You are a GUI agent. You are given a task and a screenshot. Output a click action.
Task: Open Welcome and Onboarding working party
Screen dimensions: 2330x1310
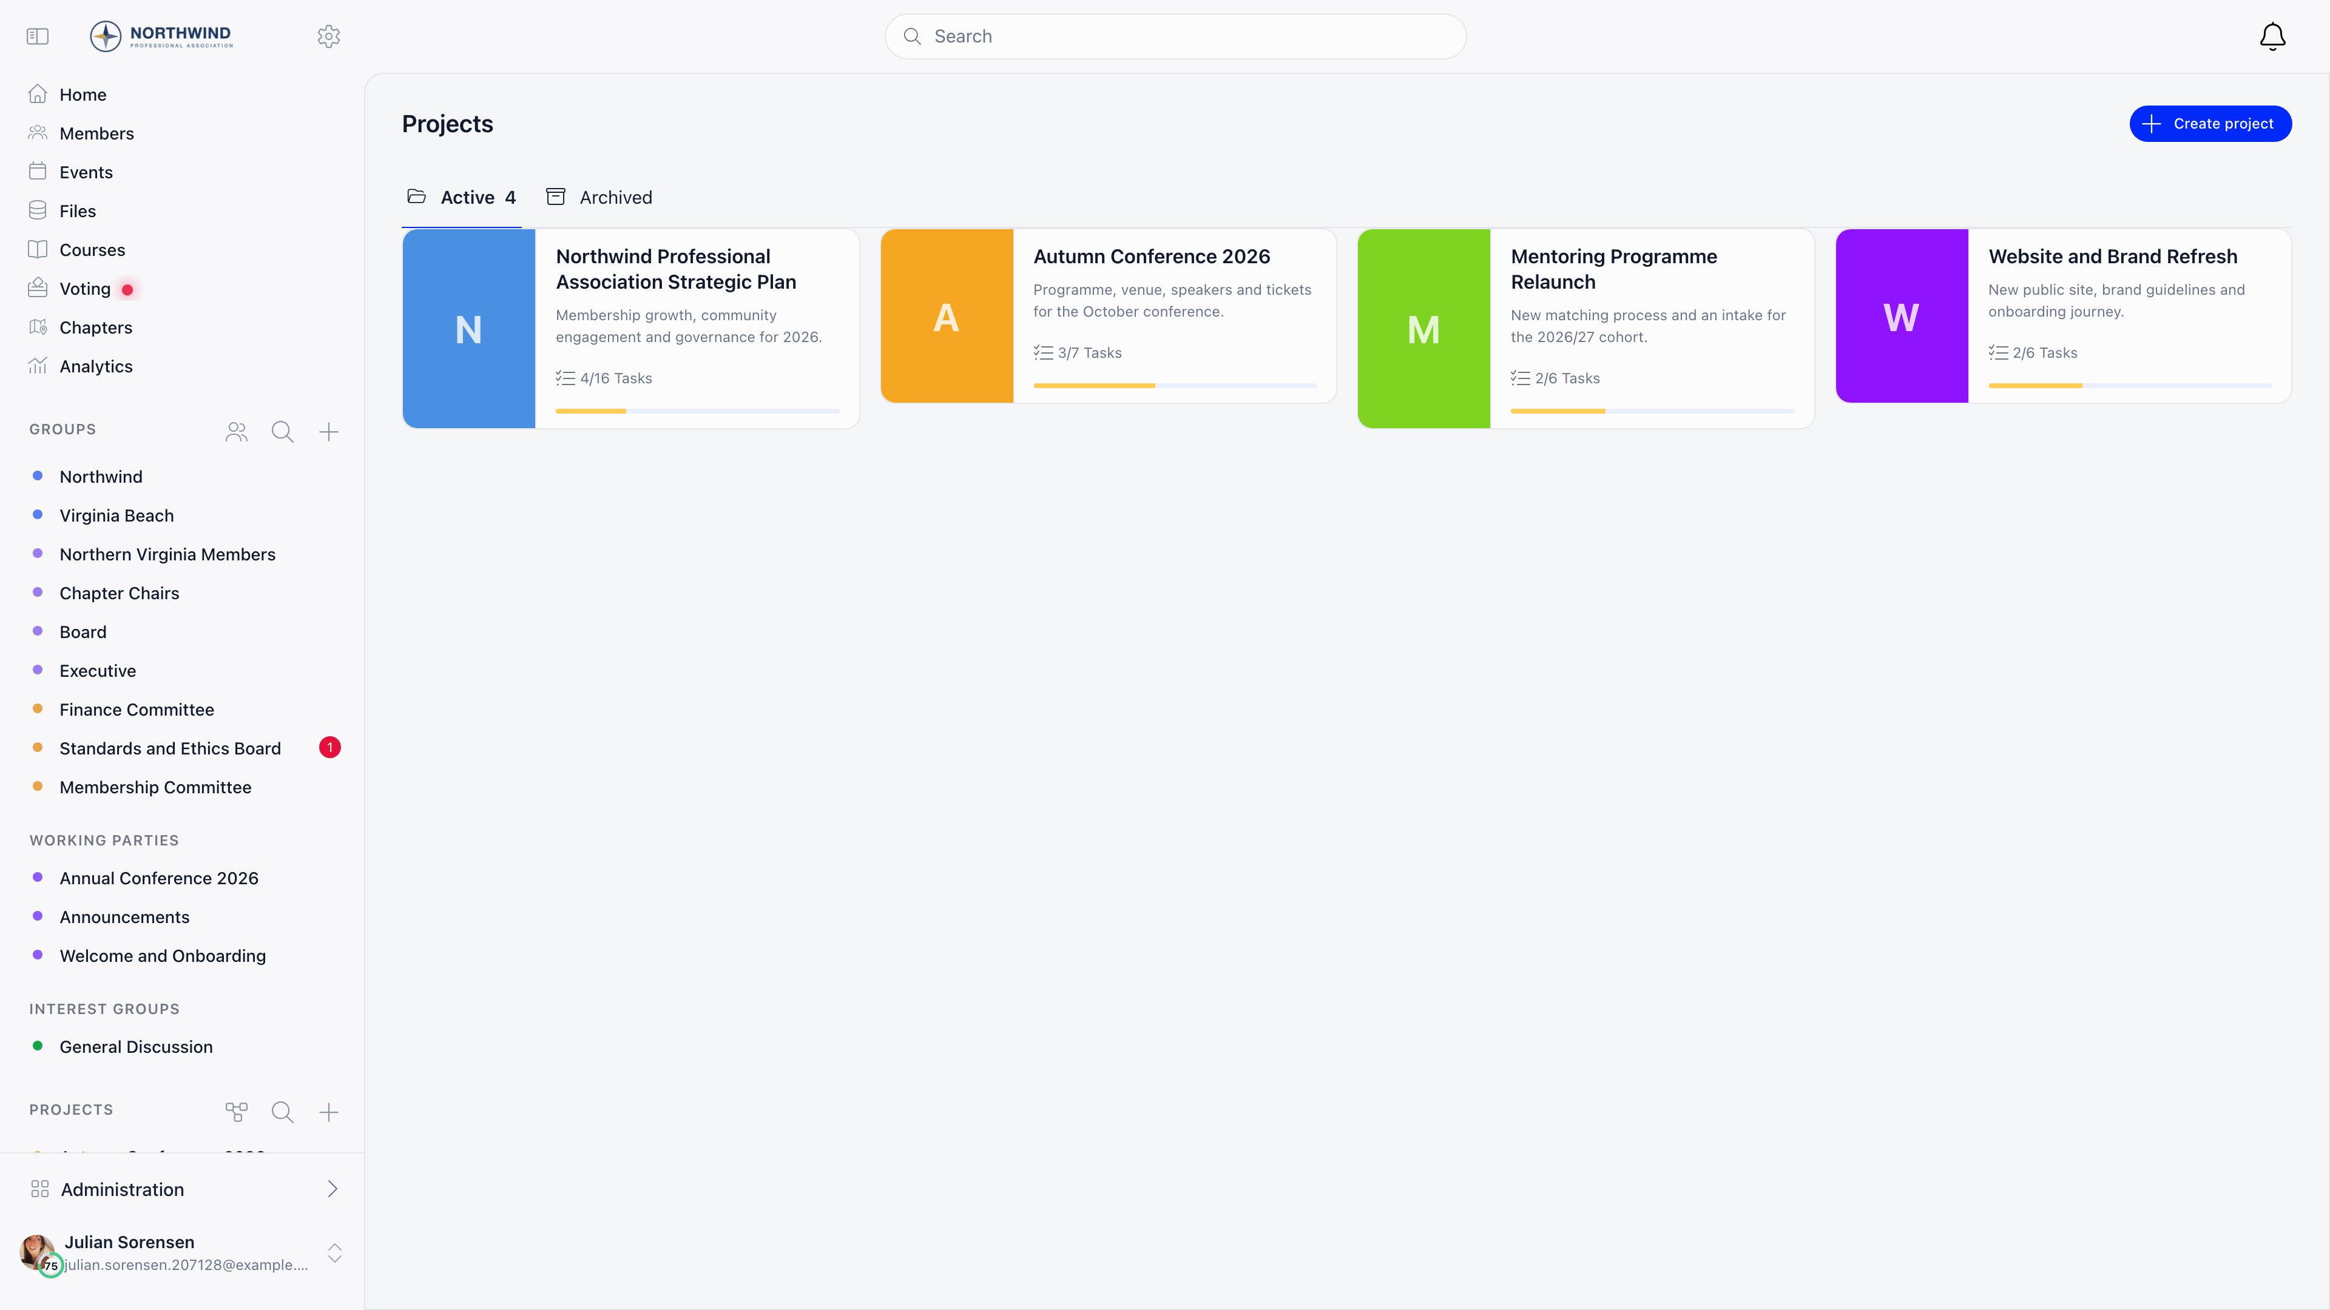[183, 956]
